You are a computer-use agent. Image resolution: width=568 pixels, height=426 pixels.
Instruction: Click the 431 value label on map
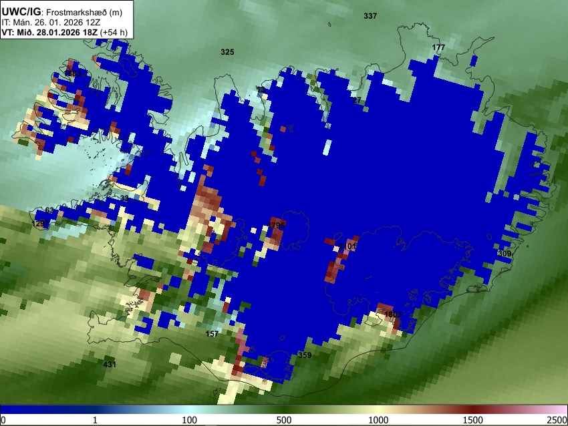point(110,365)
